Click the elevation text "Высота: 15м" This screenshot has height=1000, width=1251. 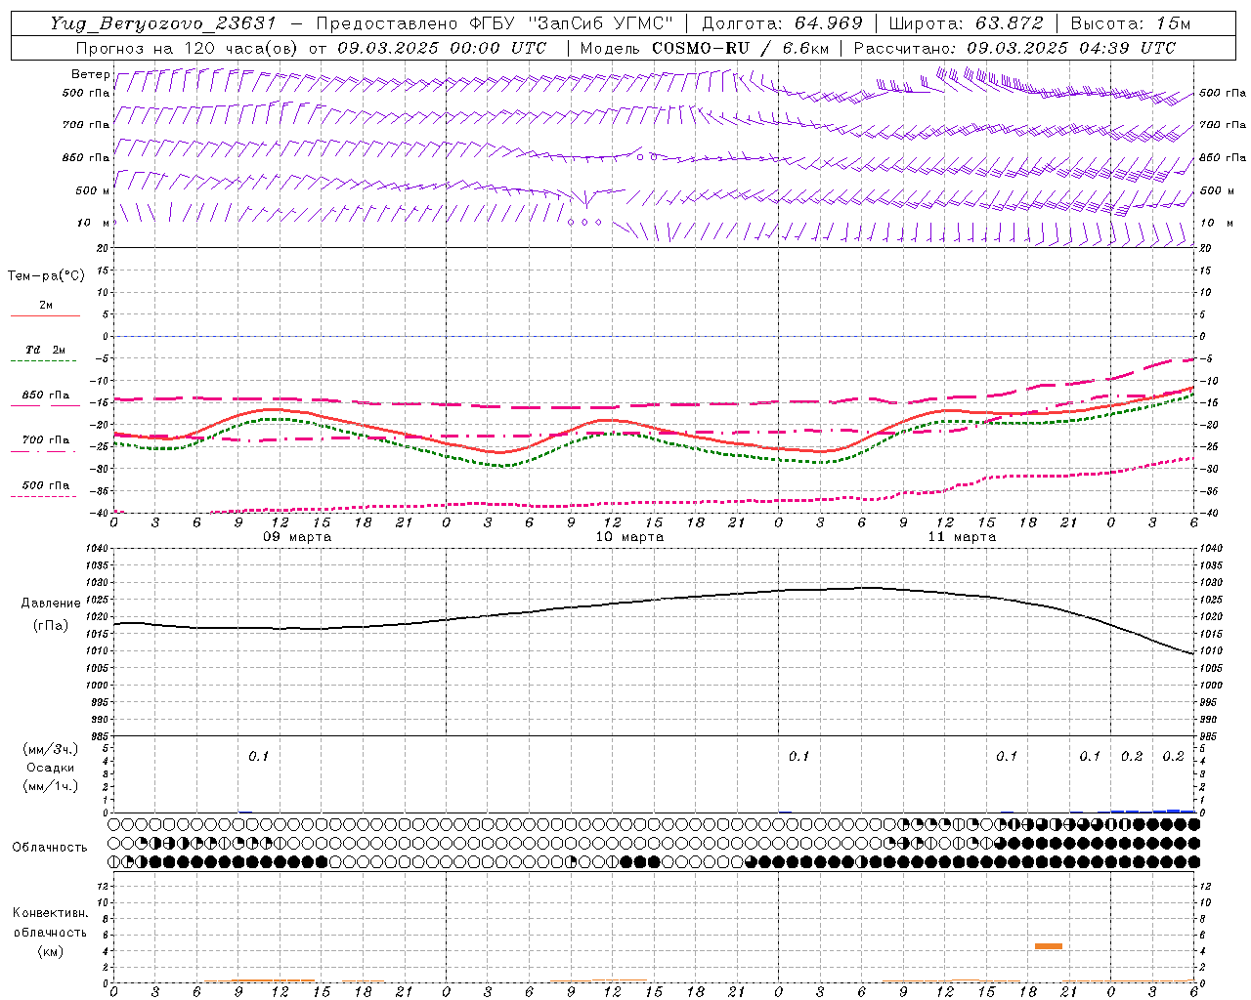pos(1131,23)
